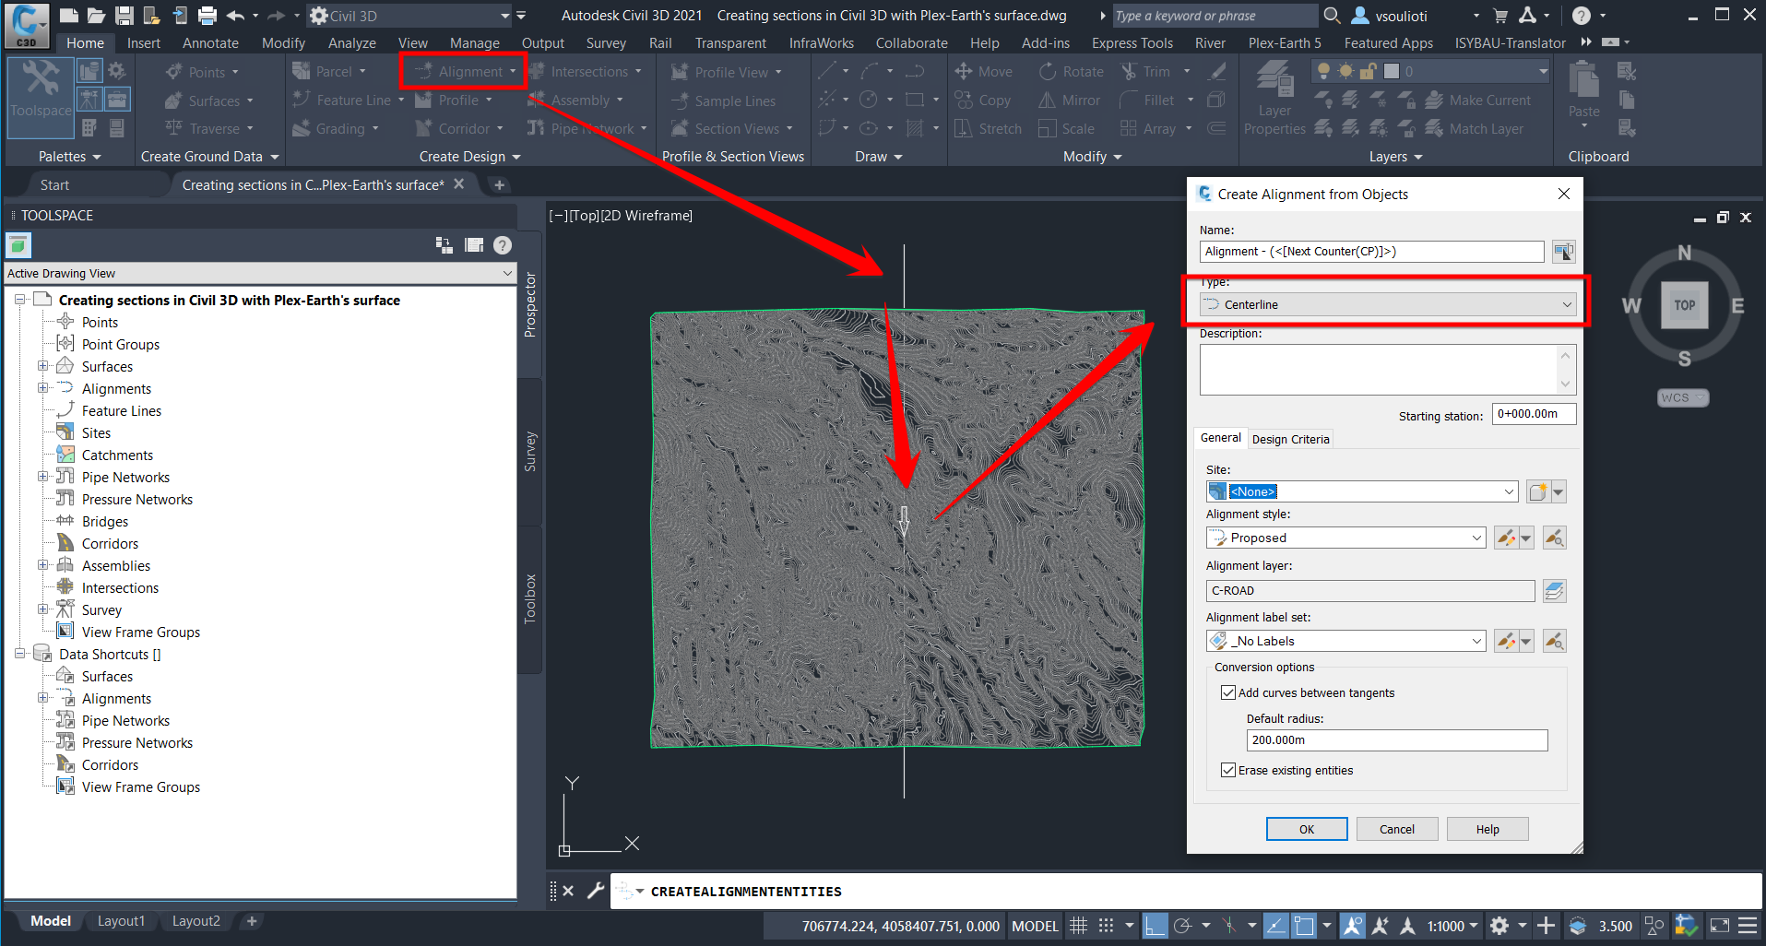Click the alignment layer picker icon

(x=1554, y=591)
